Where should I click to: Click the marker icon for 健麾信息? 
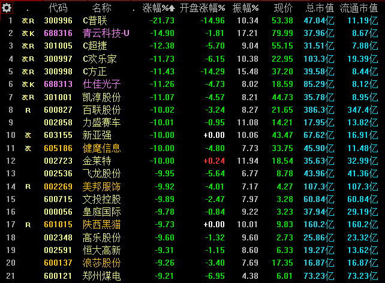coord(28,148)
